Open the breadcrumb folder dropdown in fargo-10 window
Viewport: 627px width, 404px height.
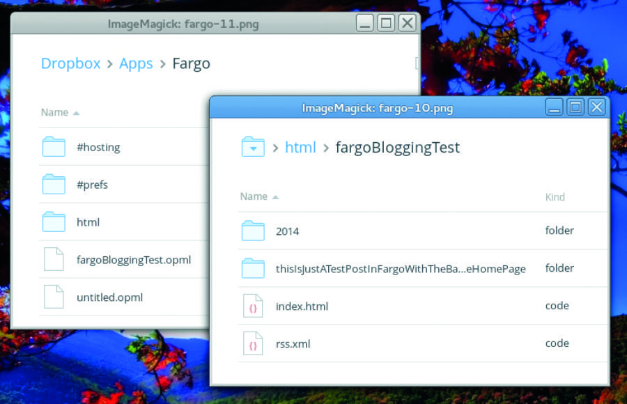pyautogui.click(x=253, y=147)
